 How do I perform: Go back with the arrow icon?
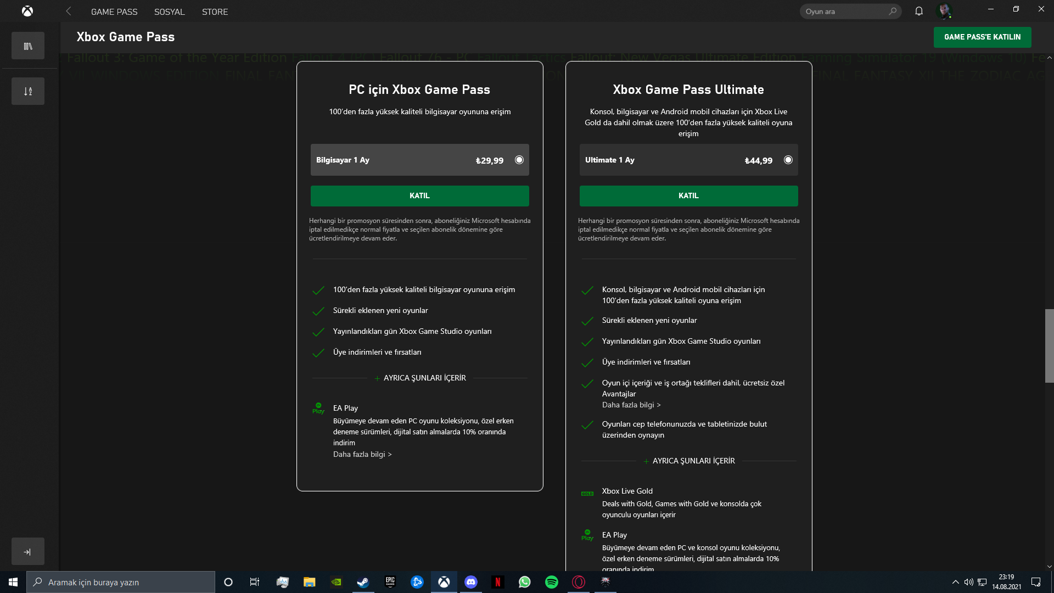pyautogui.click(x=69, y=11)
